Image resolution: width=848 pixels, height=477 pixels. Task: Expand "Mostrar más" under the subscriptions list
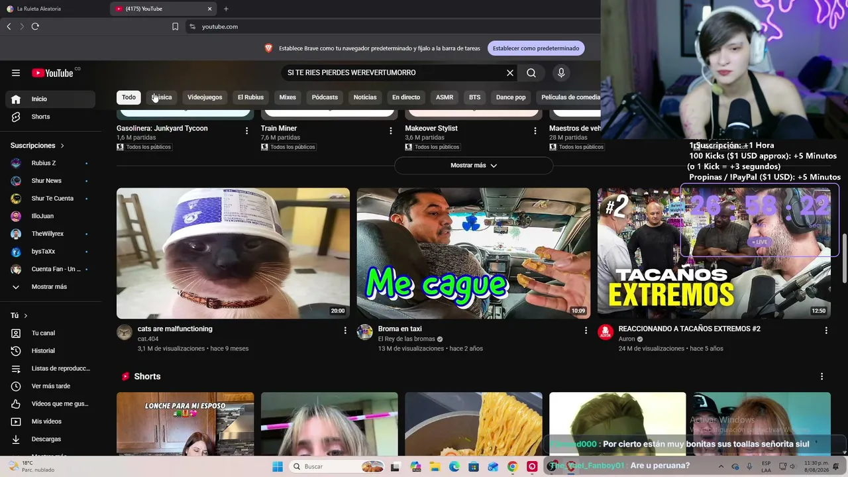click(x=50, y=287)
